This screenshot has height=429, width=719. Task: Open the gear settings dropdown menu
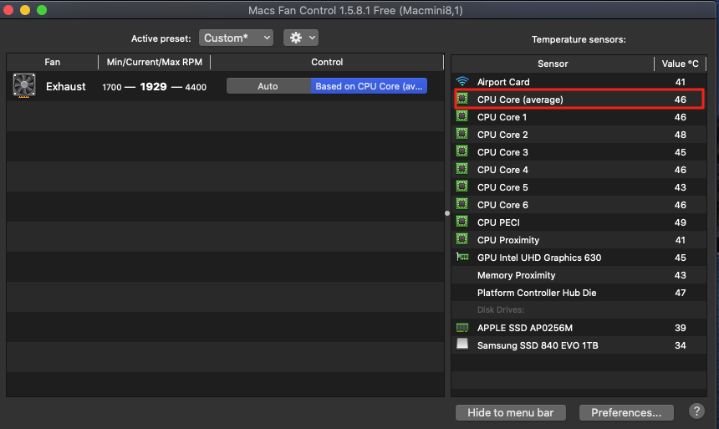coord(301,38)
